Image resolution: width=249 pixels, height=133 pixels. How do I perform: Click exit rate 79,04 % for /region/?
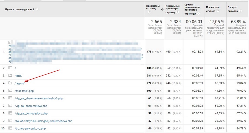241,83
